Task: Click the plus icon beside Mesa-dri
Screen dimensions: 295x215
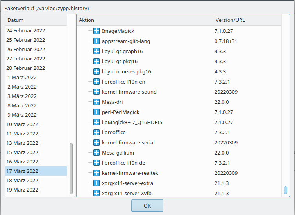Action: (97, 102)
